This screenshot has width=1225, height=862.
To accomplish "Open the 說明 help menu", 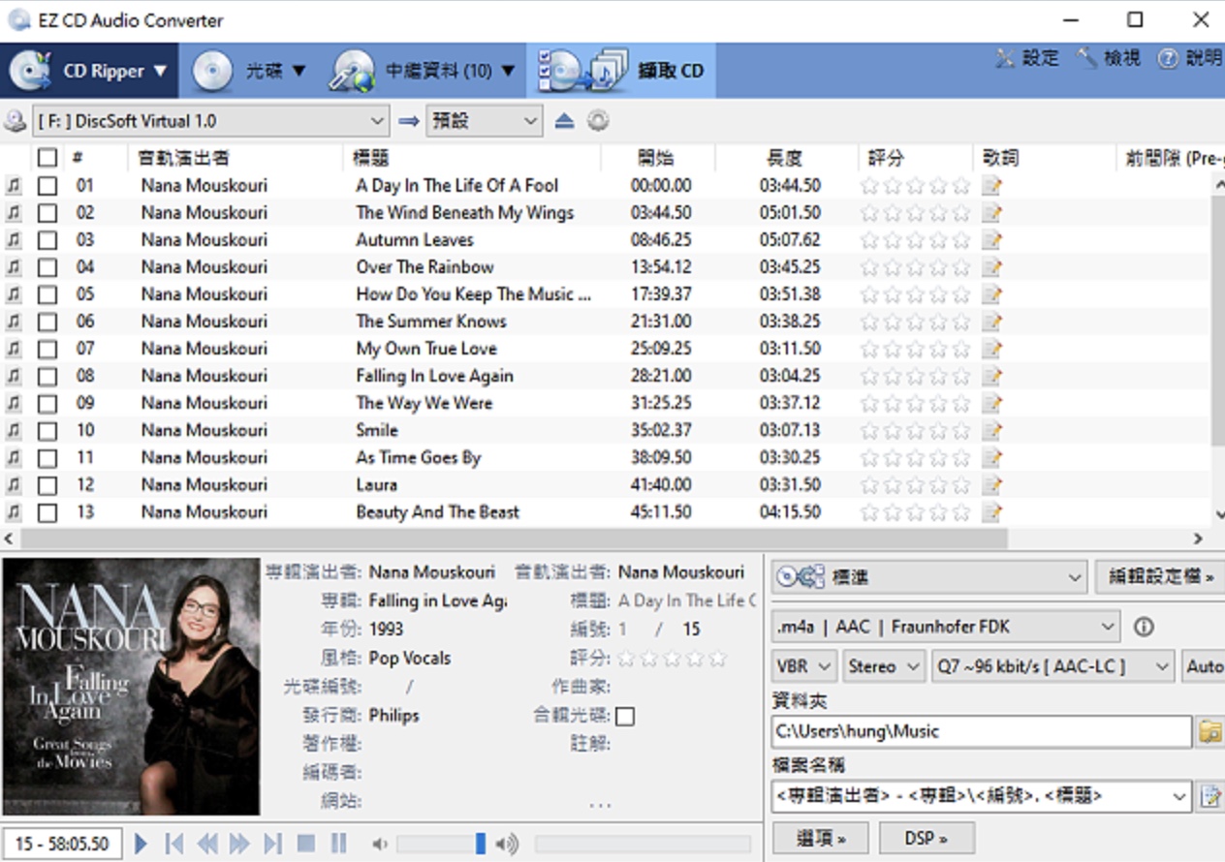I will tap(1189, 58).
